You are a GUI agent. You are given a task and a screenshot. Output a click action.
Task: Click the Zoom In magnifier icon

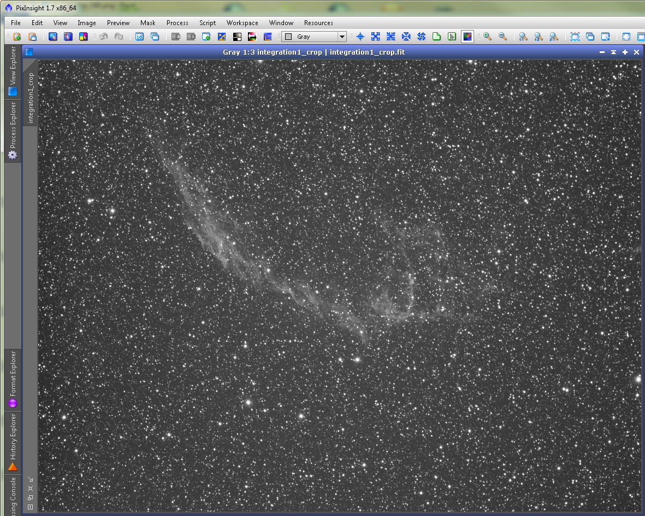[x=488, y=37]
